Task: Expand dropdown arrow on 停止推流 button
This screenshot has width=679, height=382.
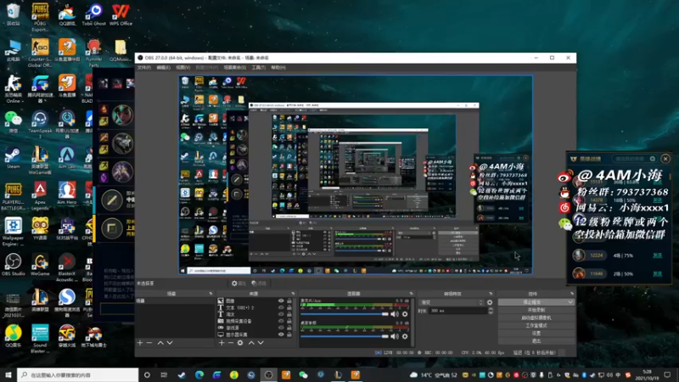Action: pos(570,302)
